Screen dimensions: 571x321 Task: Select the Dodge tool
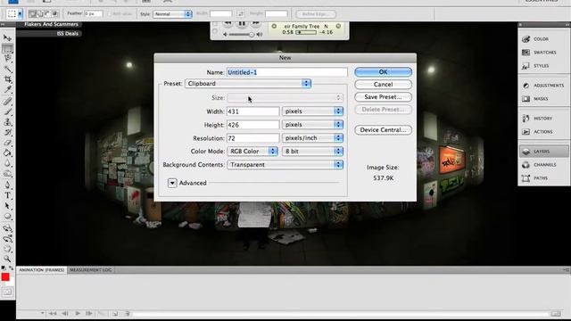click(7, 174)
